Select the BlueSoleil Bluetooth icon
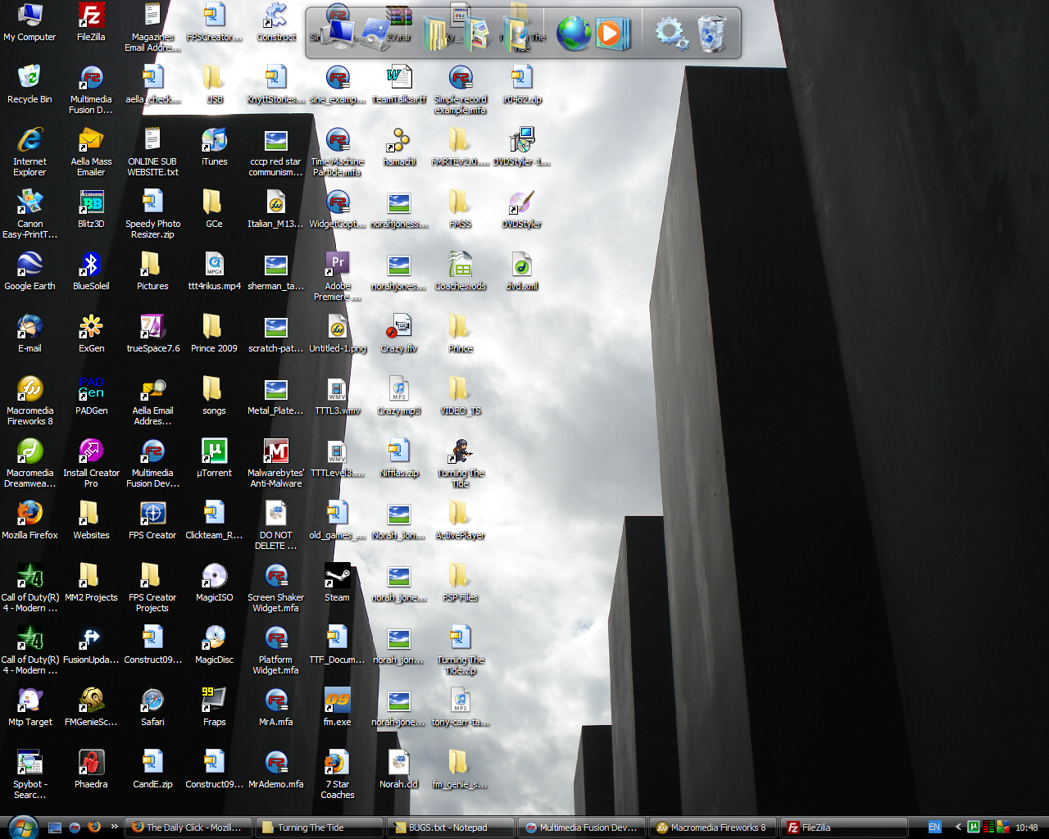 click(x=91, y=271)
